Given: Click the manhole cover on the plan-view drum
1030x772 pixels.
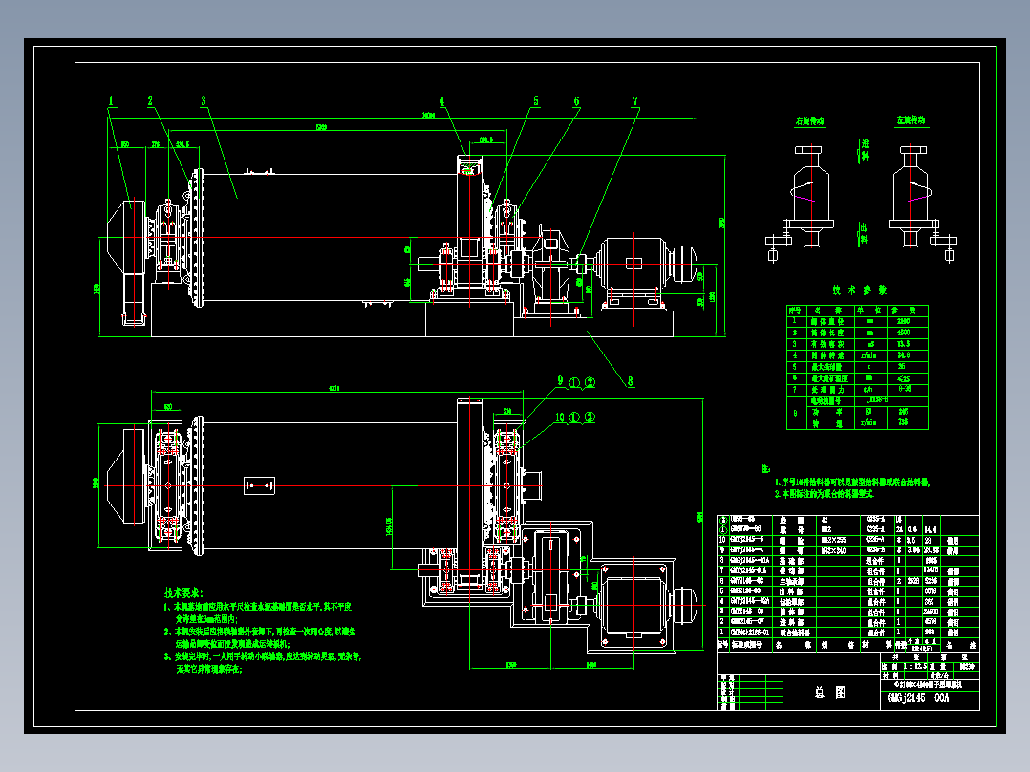Looking at the screenshot, I should [x=260, y=485].
